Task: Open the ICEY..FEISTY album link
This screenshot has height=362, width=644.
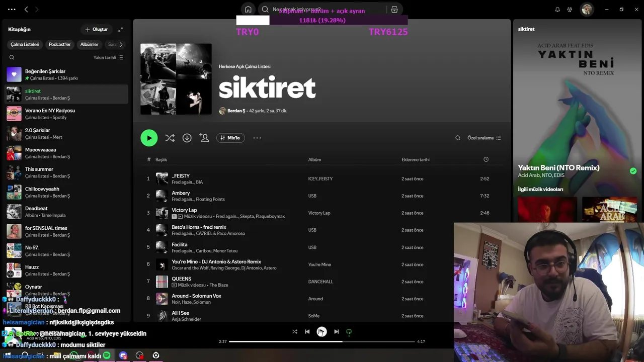Action: click(320, 178)
